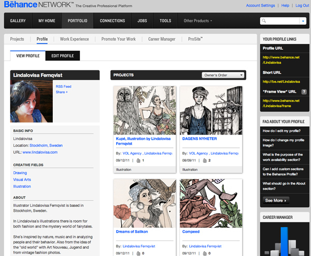Screen dimensions: 311x256
Task: Expand the Share + options
Action: pos(62,92)
